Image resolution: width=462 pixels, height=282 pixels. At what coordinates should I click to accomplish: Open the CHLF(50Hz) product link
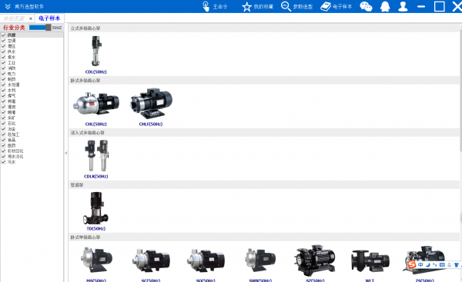coord(151,124)
